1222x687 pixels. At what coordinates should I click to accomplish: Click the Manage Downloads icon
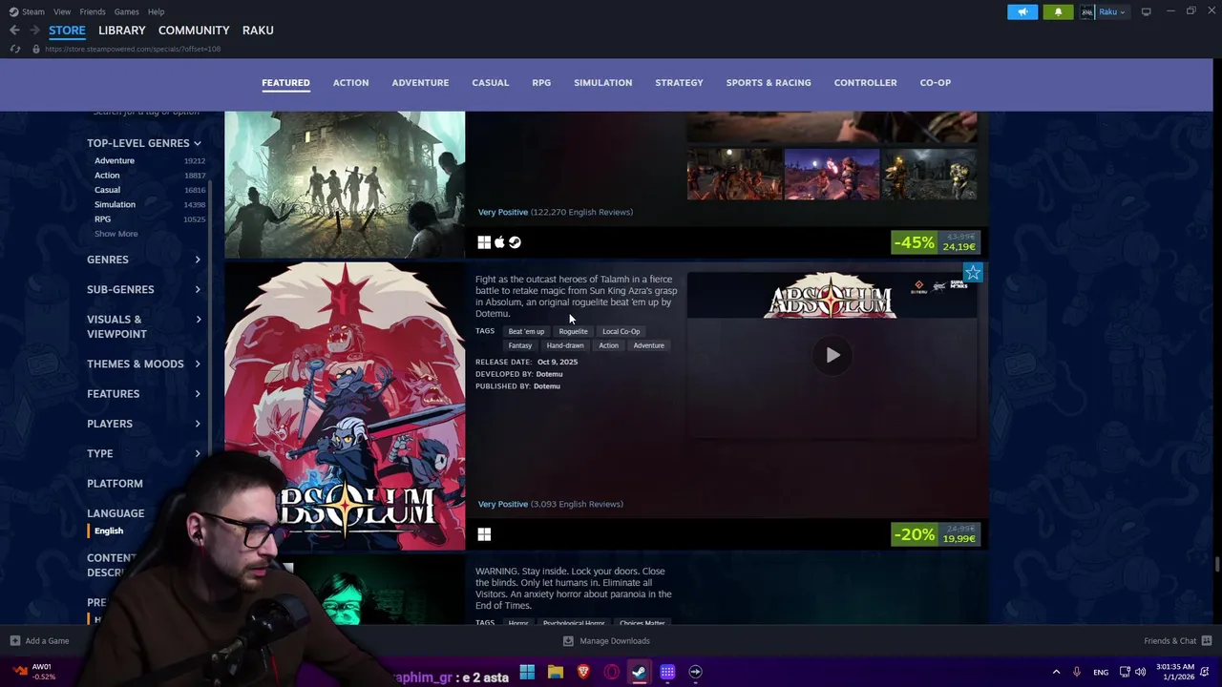click(x=568, y=641)
